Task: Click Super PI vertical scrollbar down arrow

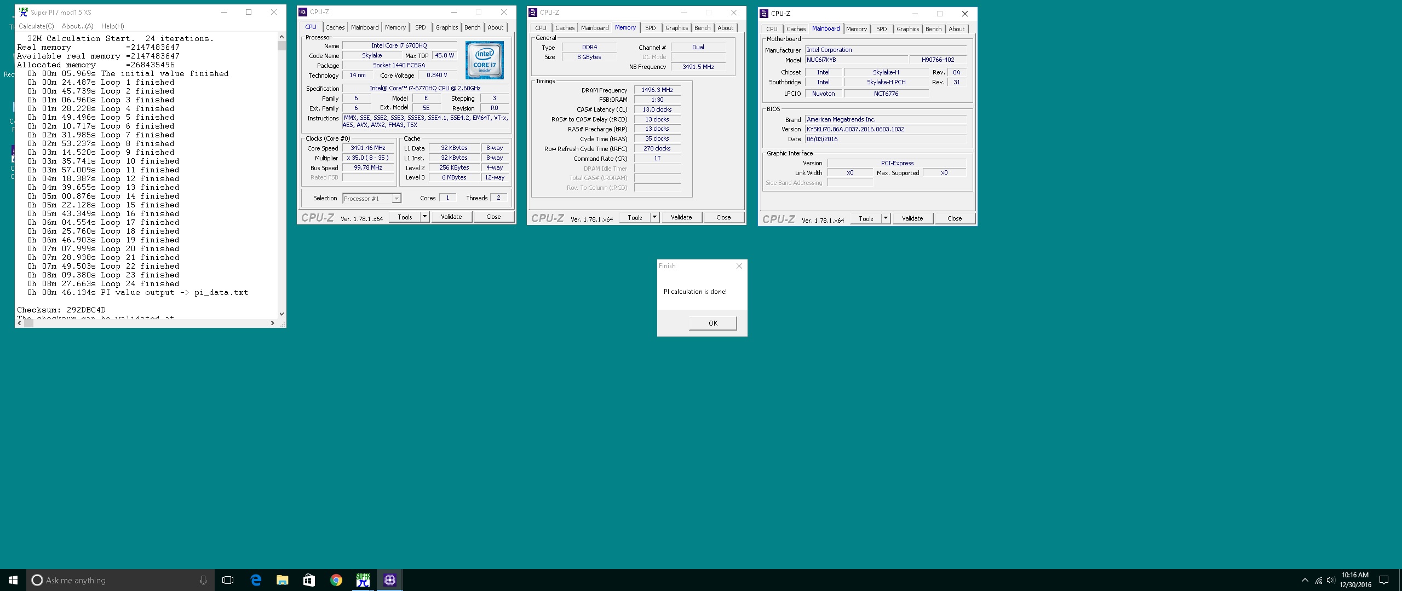Action: (281, 314)
